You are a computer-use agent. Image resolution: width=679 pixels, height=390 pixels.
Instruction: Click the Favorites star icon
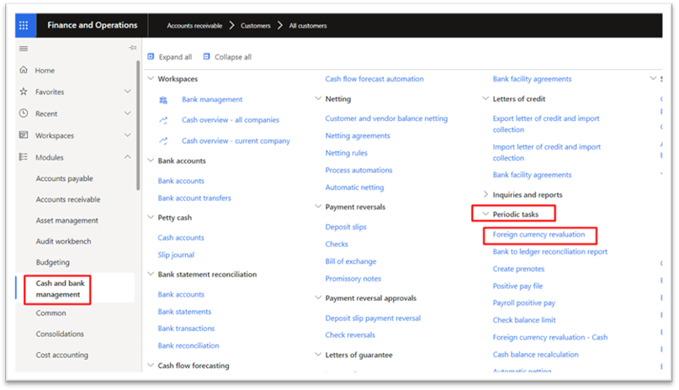(x=24, y=92)
